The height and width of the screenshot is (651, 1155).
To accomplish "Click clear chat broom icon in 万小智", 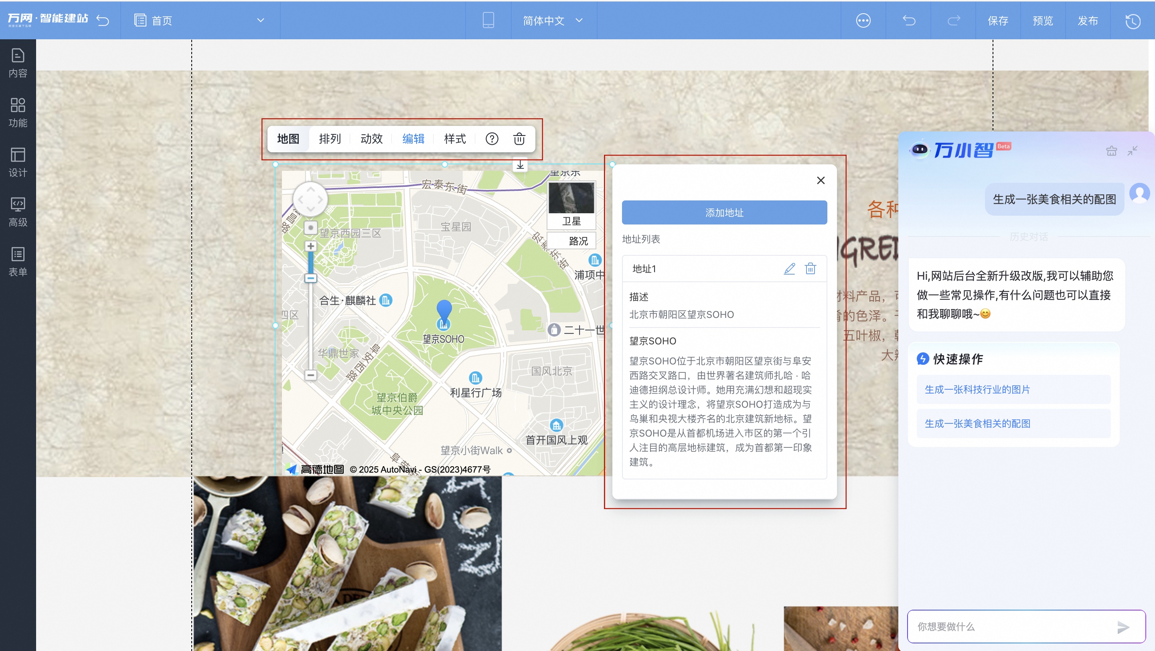I will click(1111, 151).
